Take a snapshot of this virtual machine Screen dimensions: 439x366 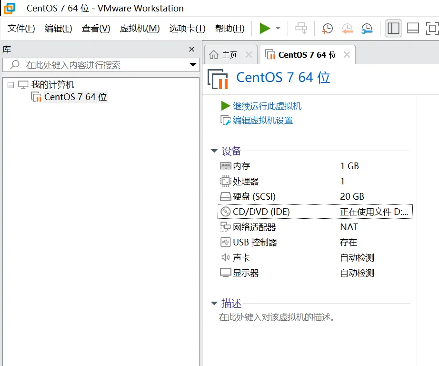click(x=327, y=28)
